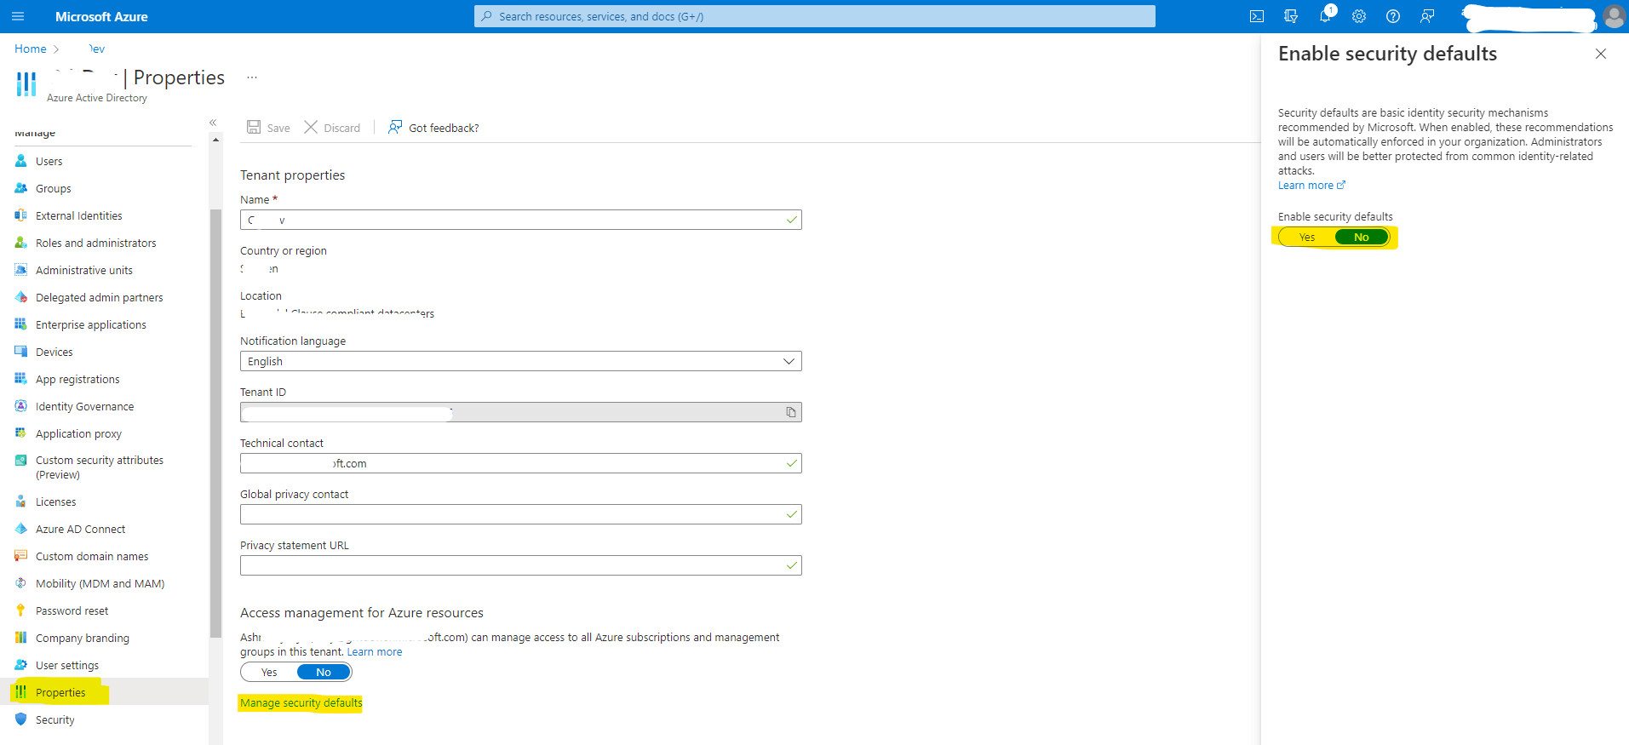Click the Technical contact field

521,463
